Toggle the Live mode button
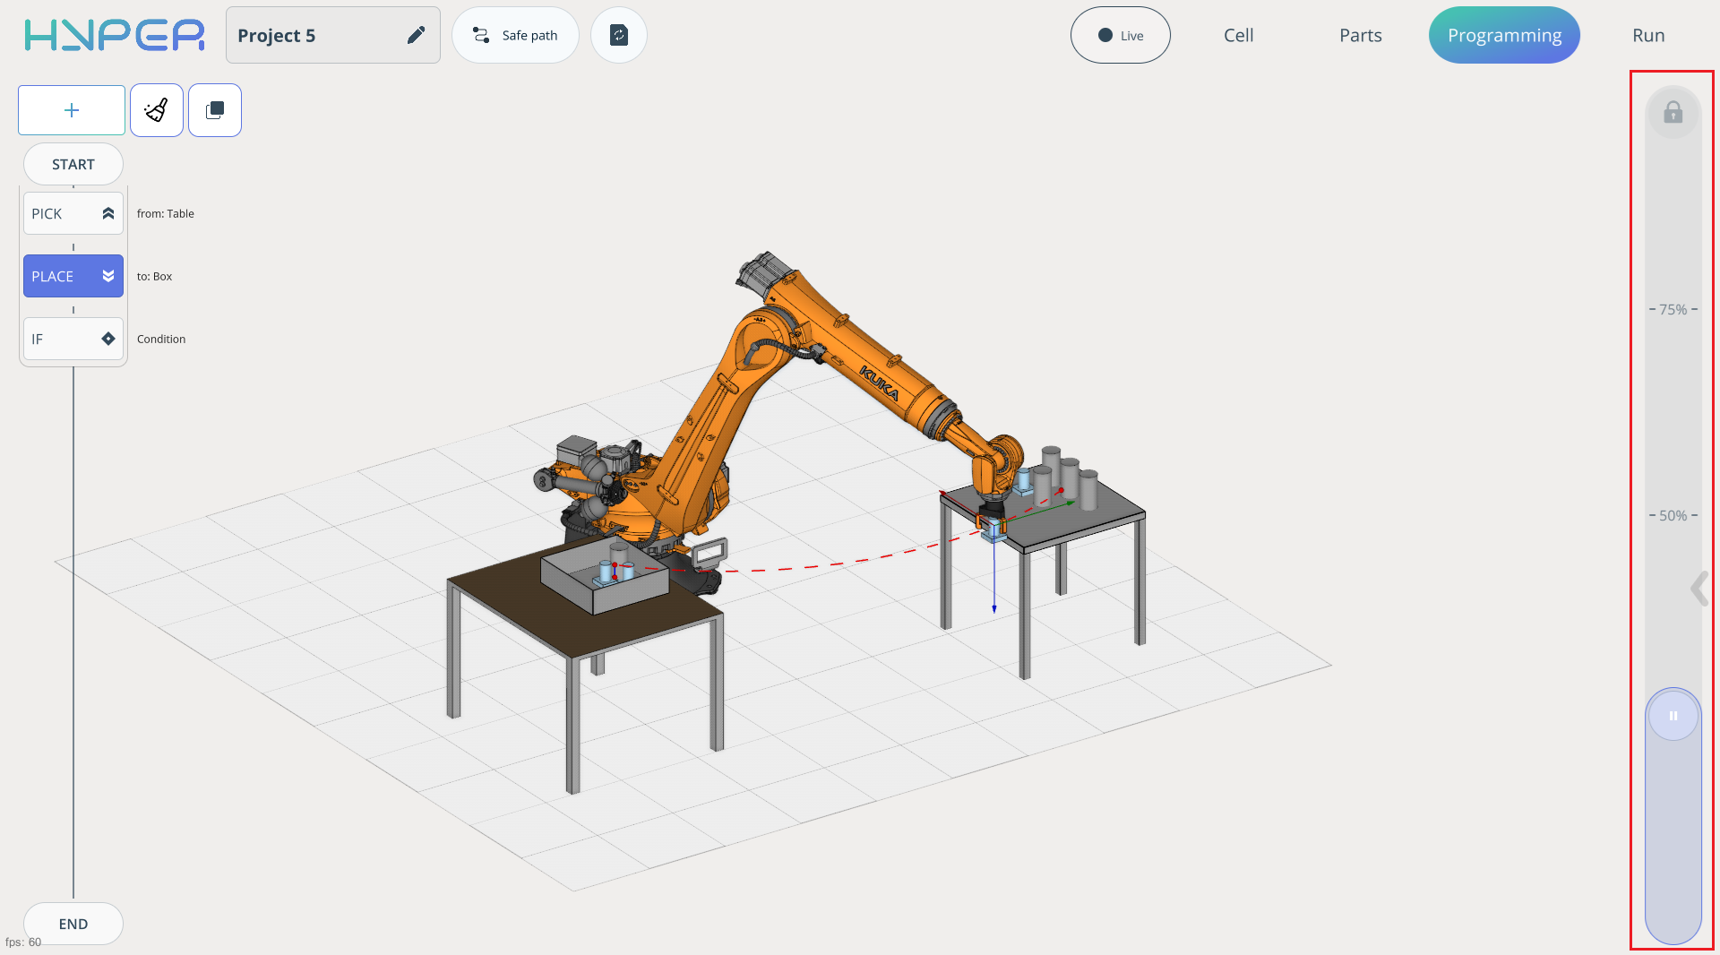The image size is (1720, 955). click(1120, 35)
